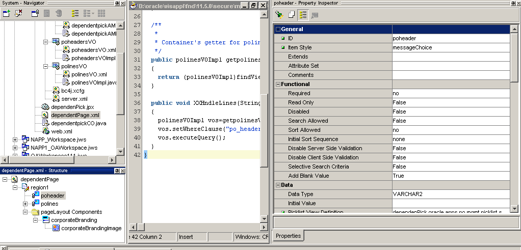Screen dimensions: 521x250
Task: Click the NAPP_Workspace.jws workspace icon
Action: coord(25,140)
